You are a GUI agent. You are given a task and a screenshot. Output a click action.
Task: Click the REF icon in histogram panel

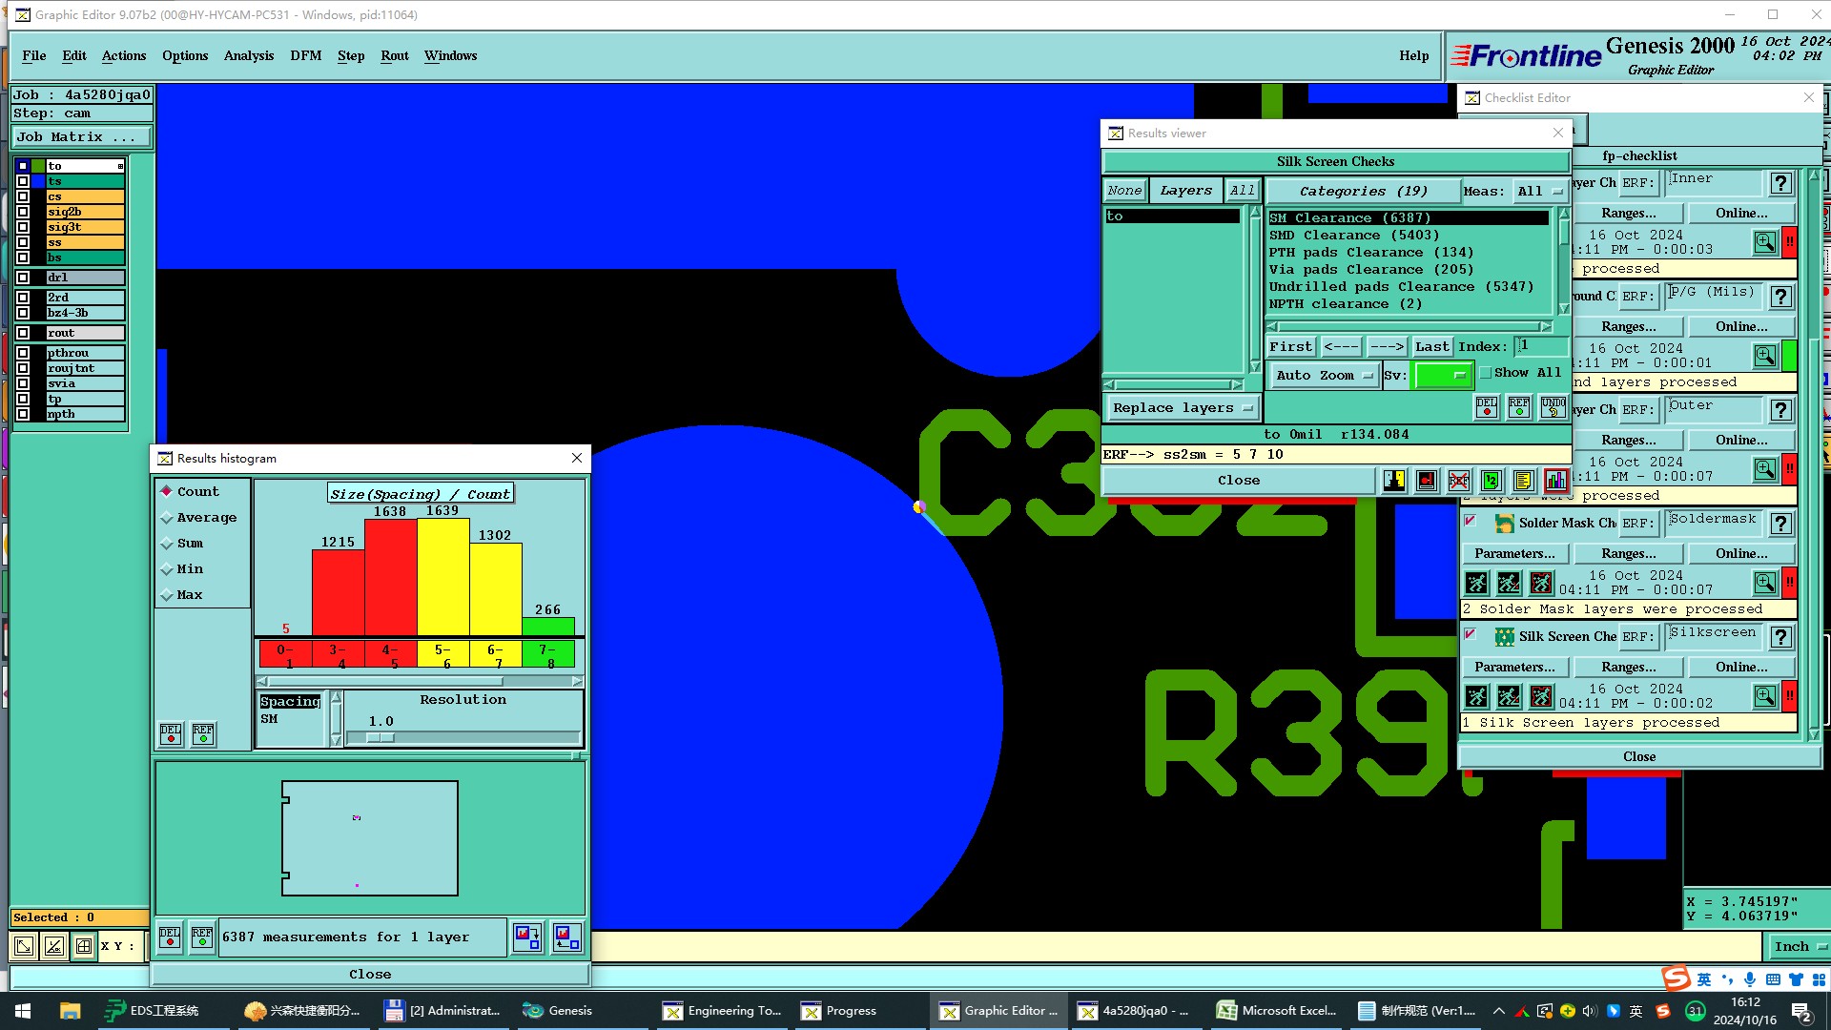pyautogui.click(x=203, y=733)
